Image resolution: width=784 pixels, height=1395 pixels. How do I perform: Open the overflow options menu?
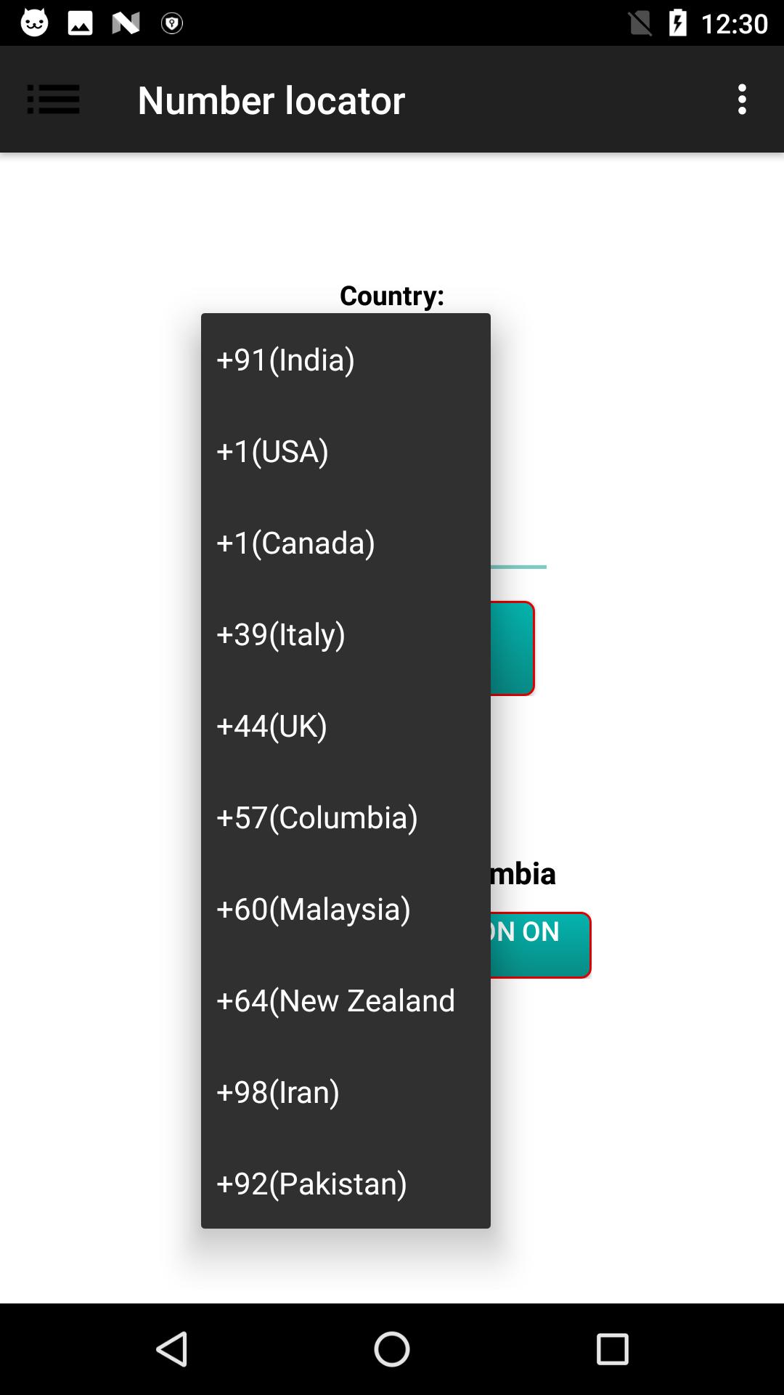742,100
